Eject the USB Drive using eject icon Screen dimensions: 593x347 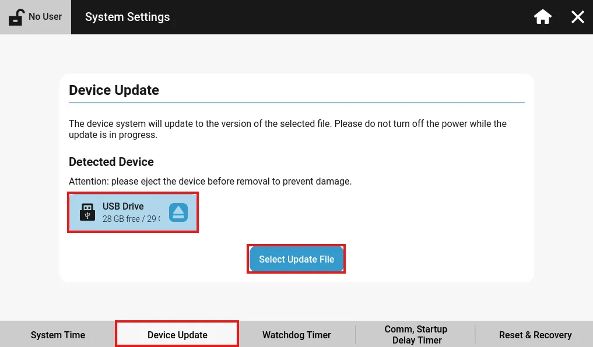[178, 213]
